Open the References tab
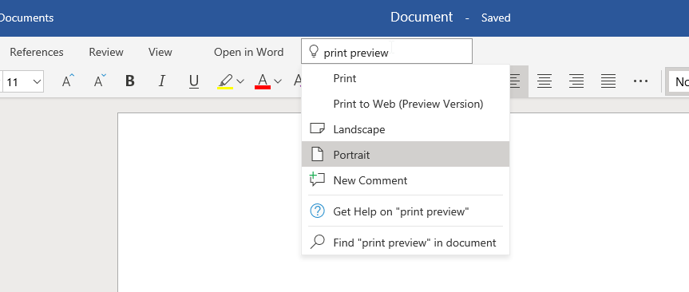Viewport: 689px width, 292px height. [37, 52]
